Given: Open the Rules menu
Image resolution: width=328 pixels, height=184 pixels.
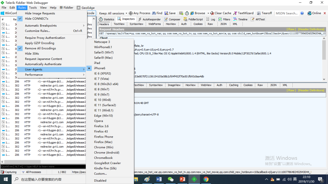Looking at the screenshot, I should click(22, 8).
